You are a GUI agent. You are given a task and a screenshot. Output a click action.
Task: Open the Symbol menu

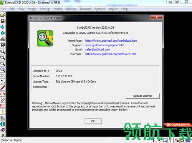coord(100,9)
